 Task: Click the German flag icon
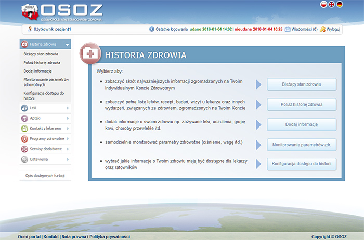(339, 5)
